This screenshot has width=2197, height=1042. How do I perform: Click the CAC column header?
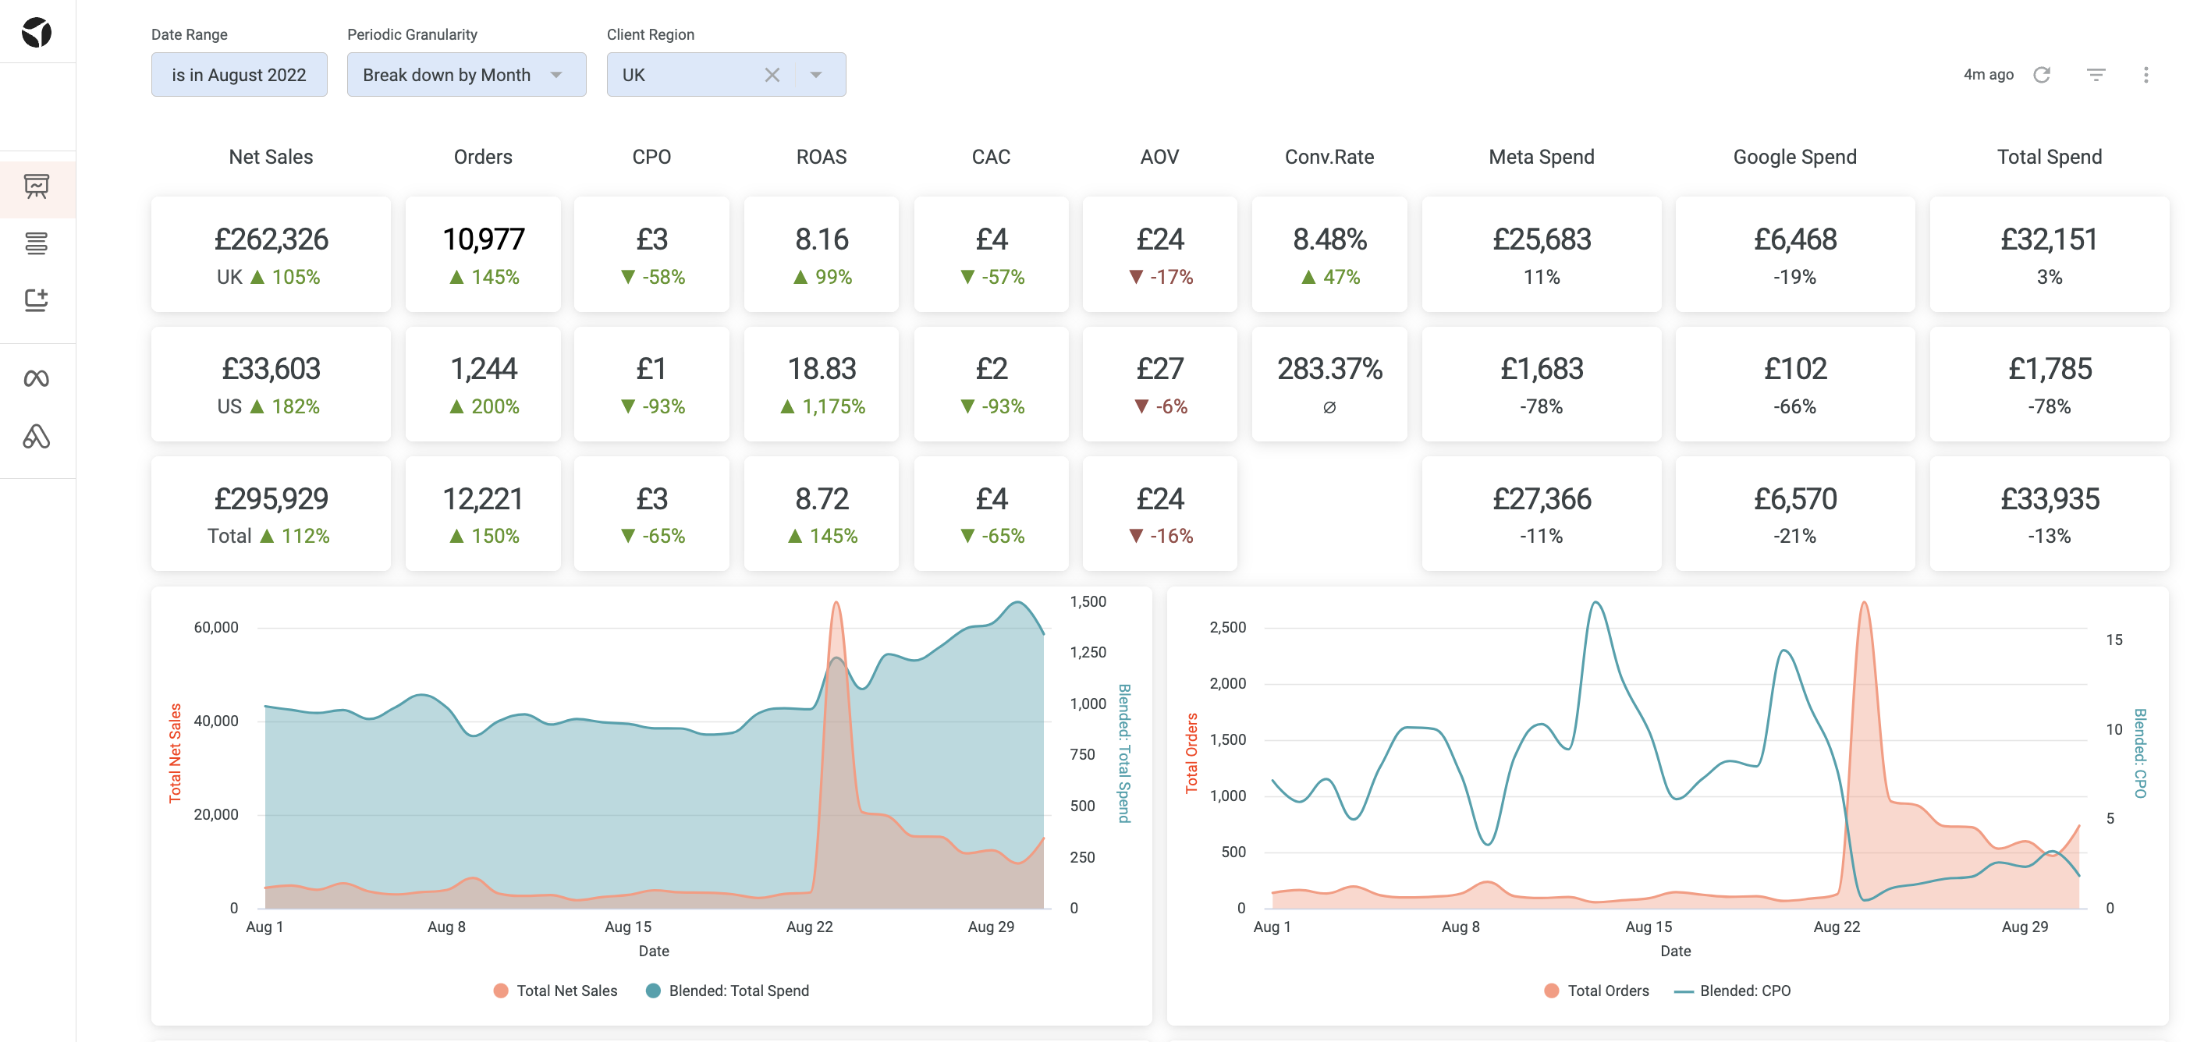pyautogui.click(x=991, y=157)
